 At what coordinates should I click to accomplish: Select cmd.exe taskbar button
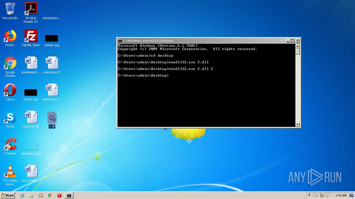coord(69,195)
